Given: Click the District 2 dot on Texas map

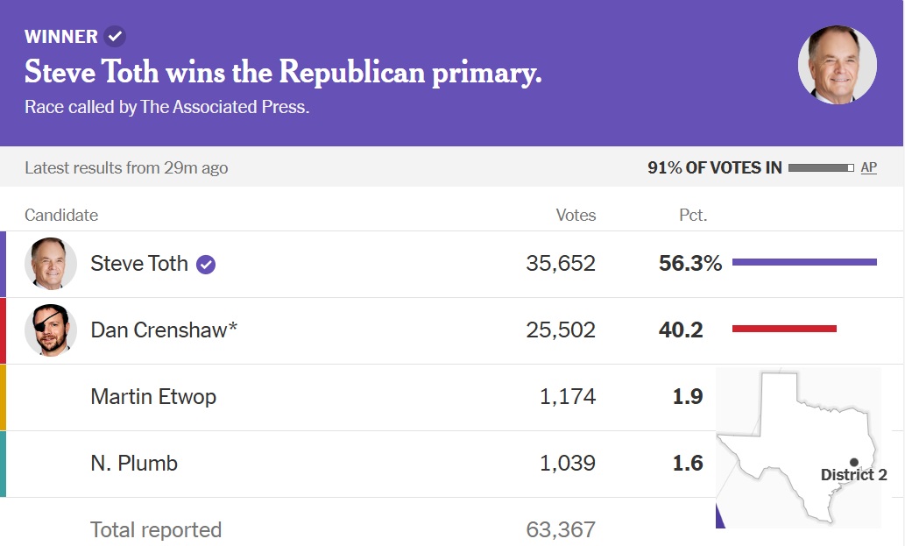Looking at the screenshot, I should [x=854, y=462].
